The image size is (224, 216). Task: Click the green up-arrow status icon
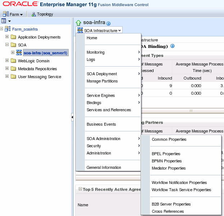pyautogui.click(x=78, y=23)
